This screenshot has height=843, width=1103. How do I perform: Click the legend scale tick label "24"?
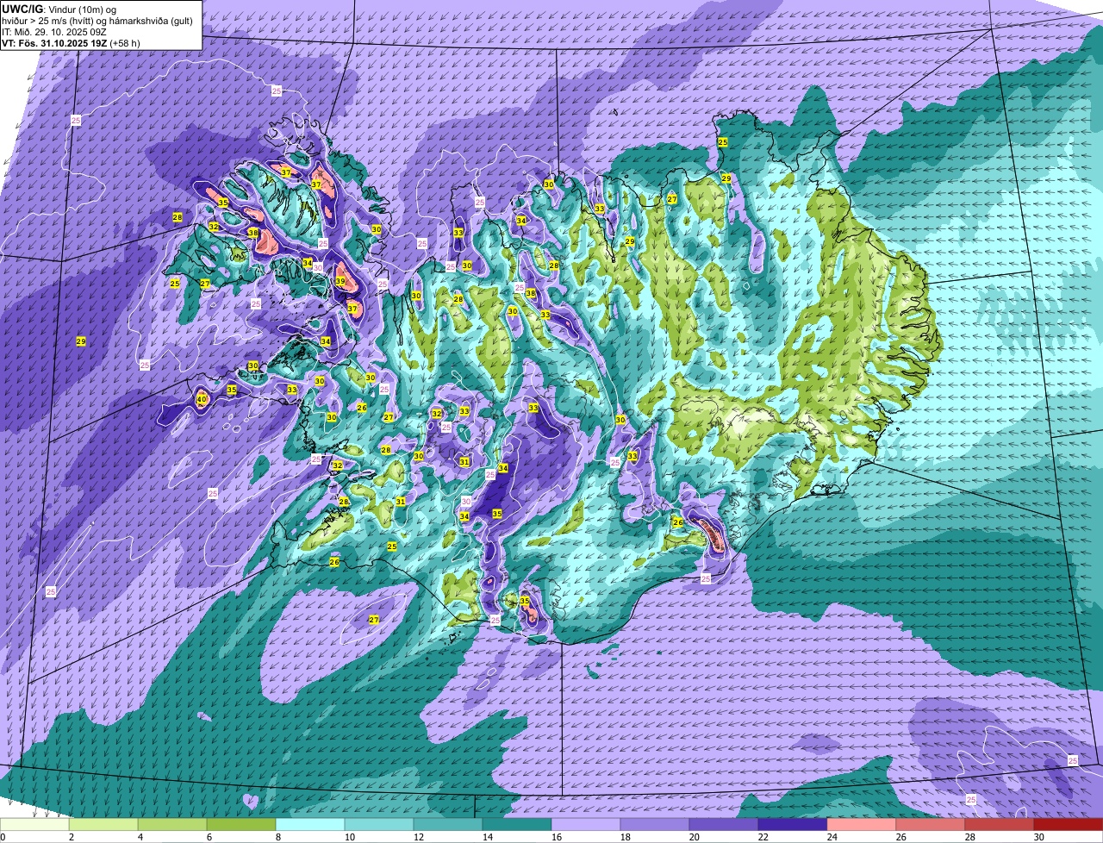click(832, 837)
